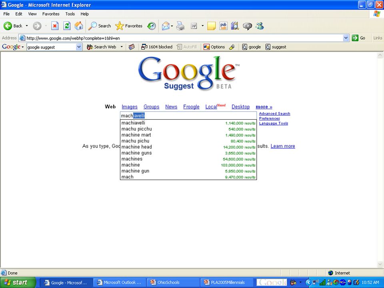Open the Google logo menu in toolbar
Screen dimensions: 384x288
(13, 47)
